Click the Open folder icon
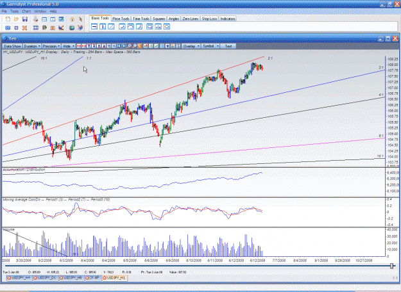The width and height of the screenshot is (401, 292). coord(17,19)
